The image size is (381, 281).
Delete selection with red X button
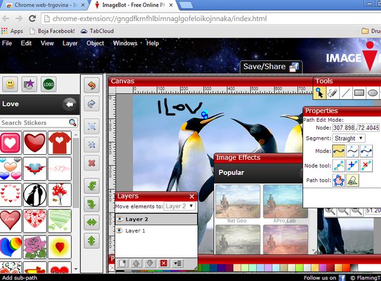(x=91, y=163)
